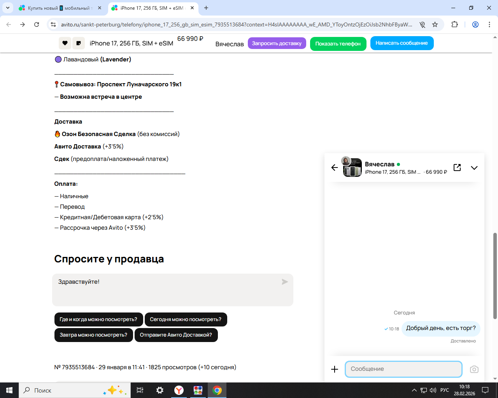This screenshot has width=498, height=398.
Task: Focus the chat 'Сообщение' input field
Action: pos(403,369)
